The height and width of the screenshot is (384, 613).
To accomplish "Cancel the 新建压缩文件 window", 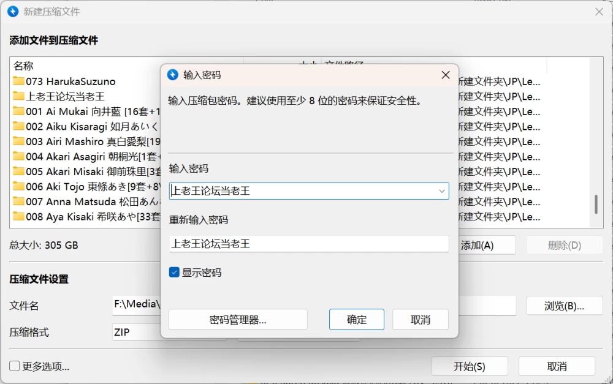I will [x=557, y=366].
